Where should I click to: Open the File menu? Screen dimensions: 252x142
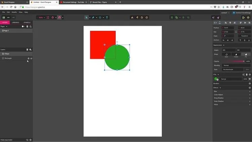(3, 12)
